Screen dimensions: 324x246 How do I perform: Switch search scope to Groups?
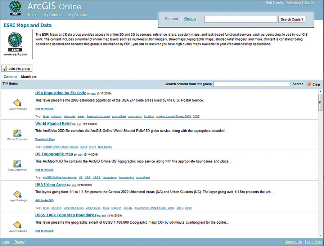point(190,19)
